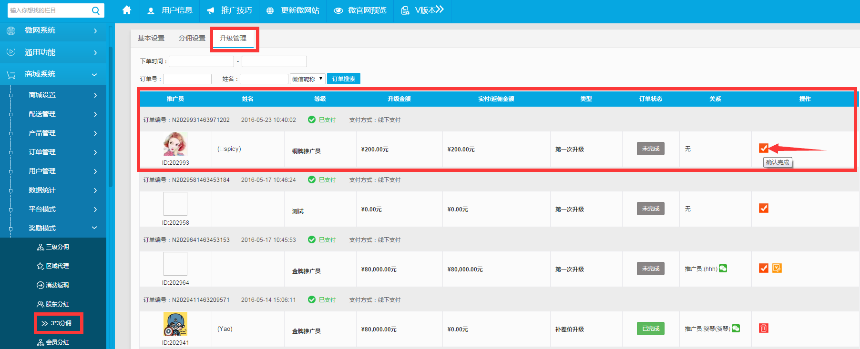
Task: Switch to 基本设置 tab
Action: click(151, 38)
